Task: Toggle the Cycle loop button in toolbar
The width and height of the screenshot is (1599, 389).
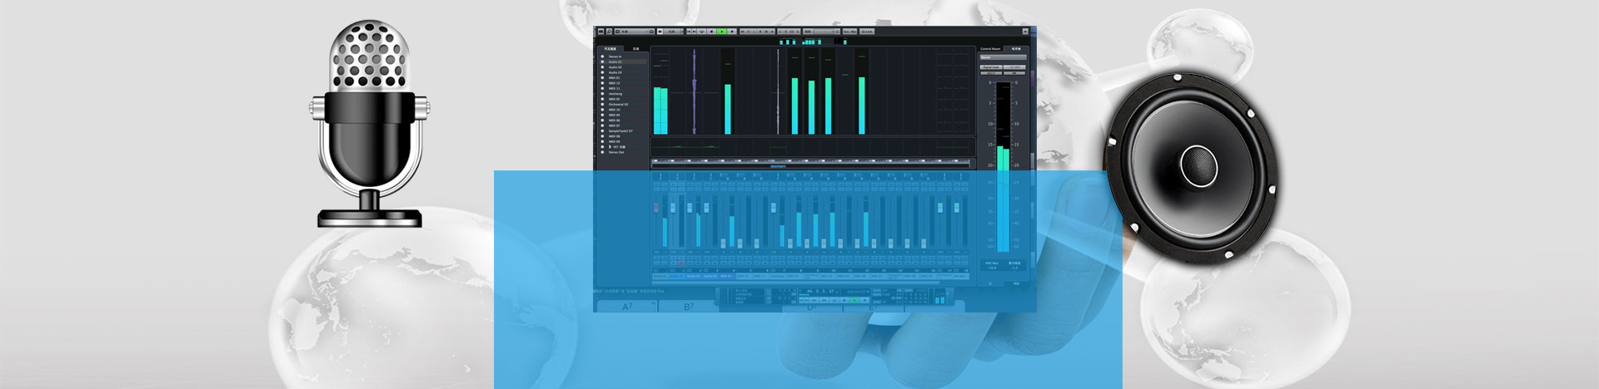Action: click(701, 32)
